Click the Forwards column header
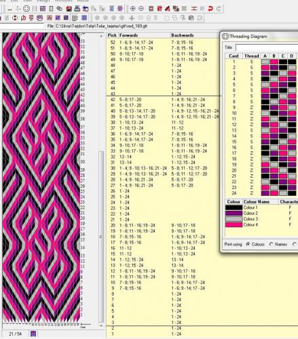Image resolution: width=298 pixels, height=339 pixels. 128,35
